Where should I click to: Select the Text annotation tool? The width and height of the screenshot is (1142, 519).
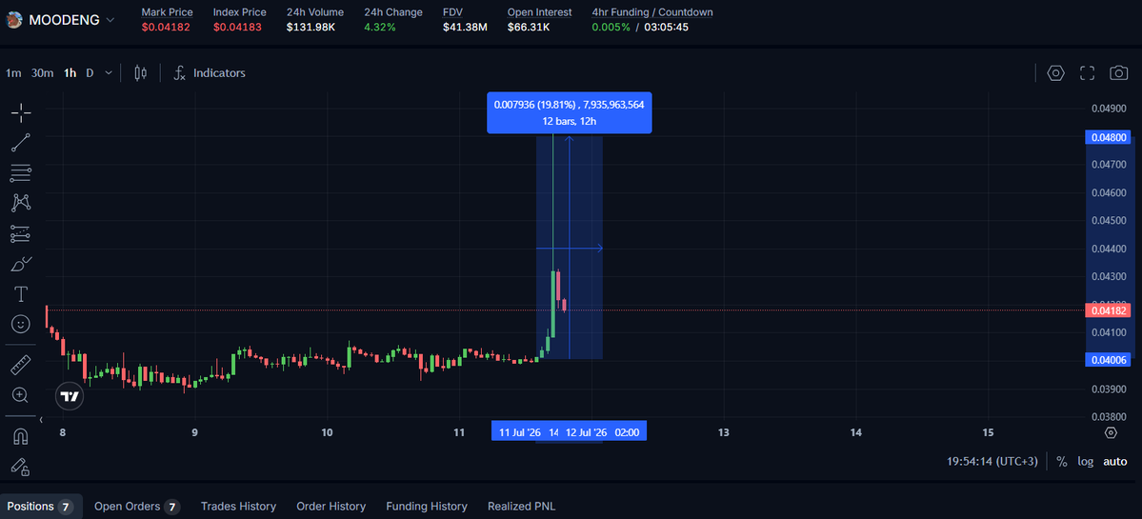click(x=21, y=294)
